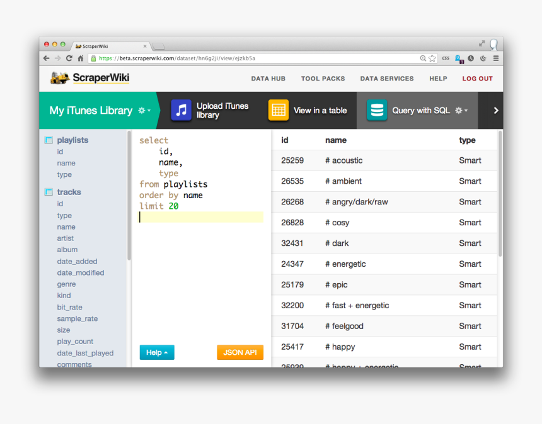Click the '# fast + energetic' playlist cell
This screenshot has width=542, height=424.
click(357, 305)
